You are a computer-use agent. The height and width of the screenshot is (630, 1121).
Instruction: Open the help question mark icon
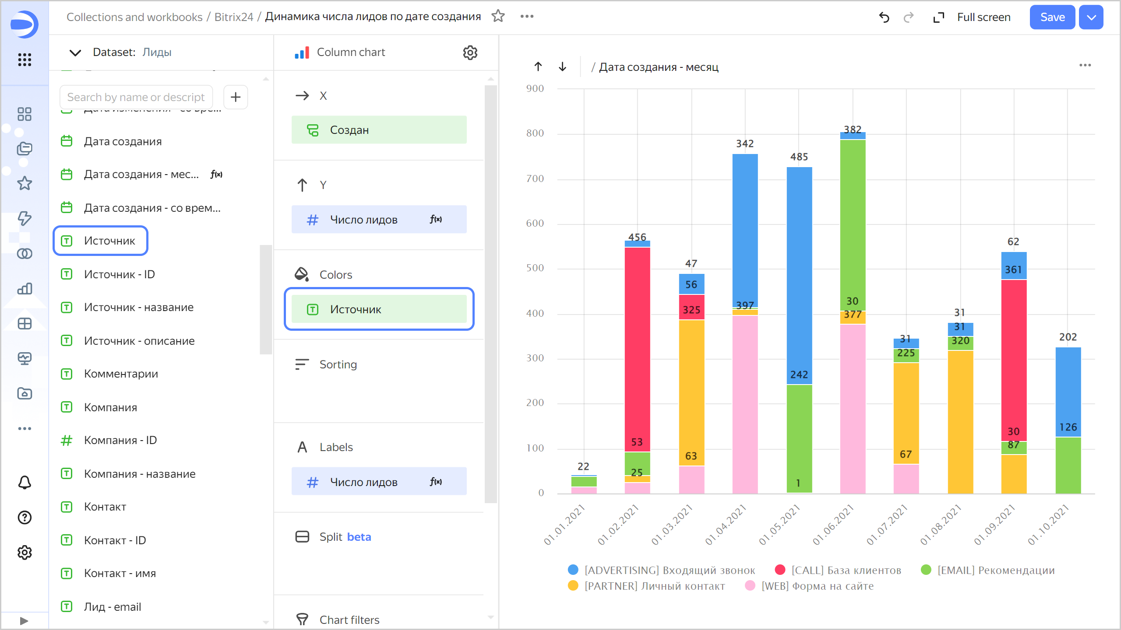coord(25,518)
